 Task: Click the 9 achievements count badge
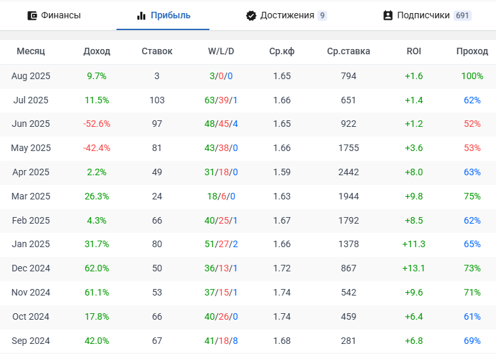click(x=323, y=16)
